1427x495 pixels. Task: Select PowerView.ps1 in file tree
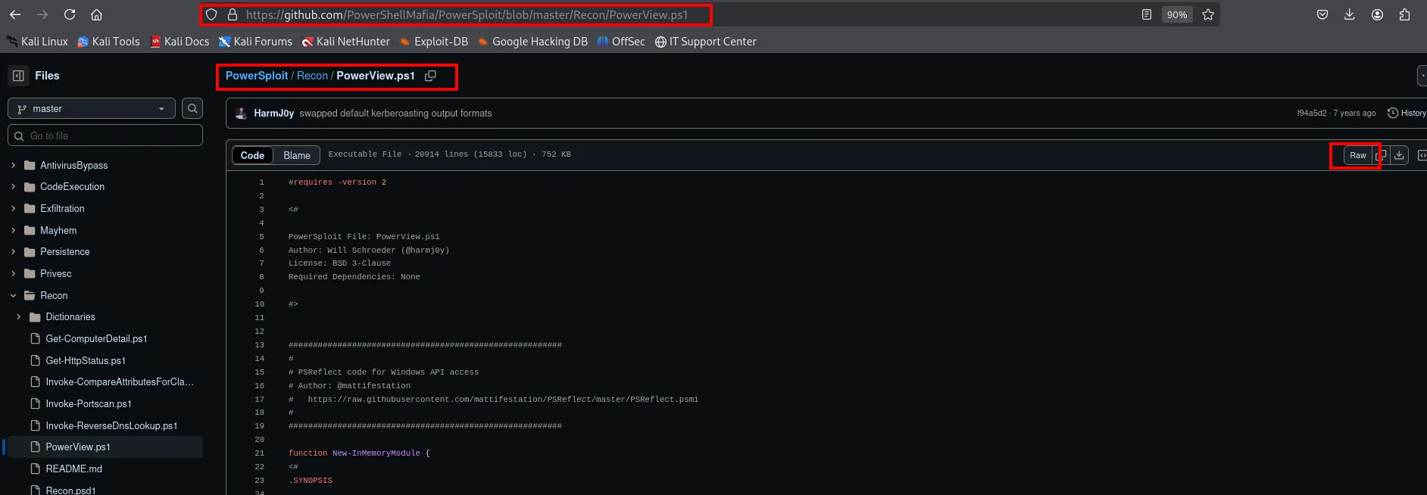pos(105,447)
